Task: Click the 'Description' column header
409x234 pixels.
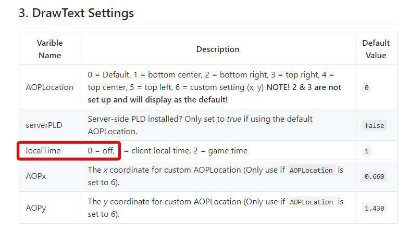Action: (x=218, y=49)
